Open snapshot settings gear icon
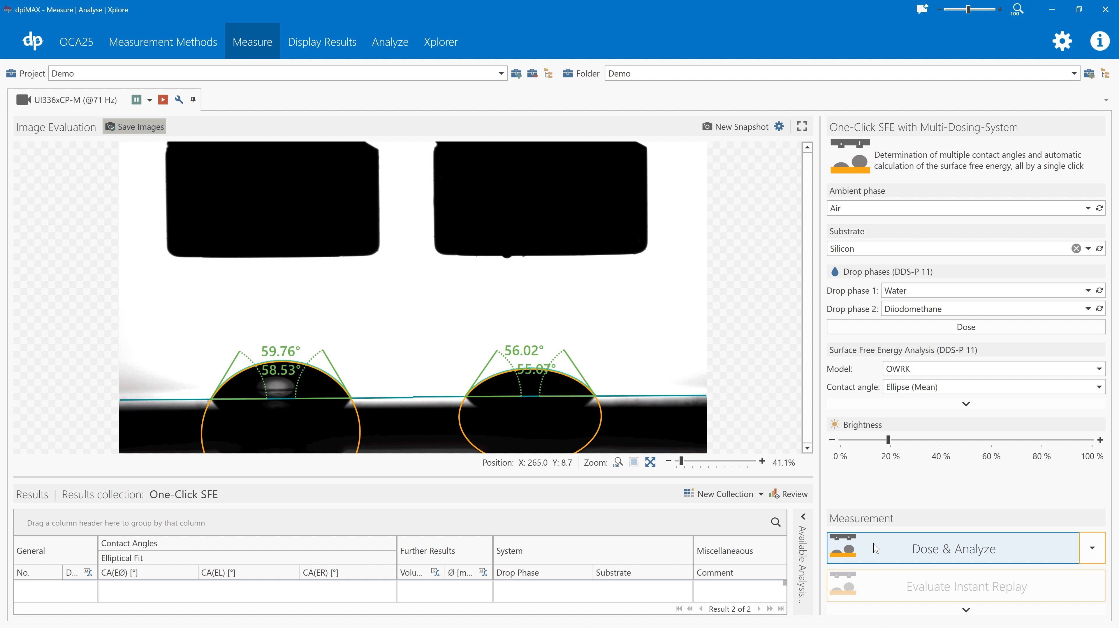This screenshot has height=628, width=1119. 779,126
